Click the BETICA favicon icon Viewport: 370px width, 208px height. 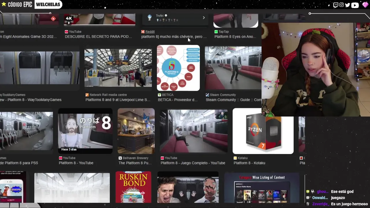[160, 95]
